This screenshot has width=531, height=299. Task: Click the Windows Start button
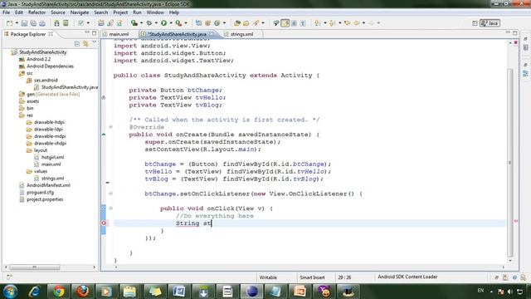(10, 292)
